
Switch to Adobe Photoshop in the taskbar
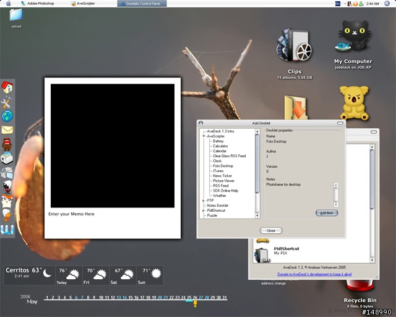tap(38, 4)
